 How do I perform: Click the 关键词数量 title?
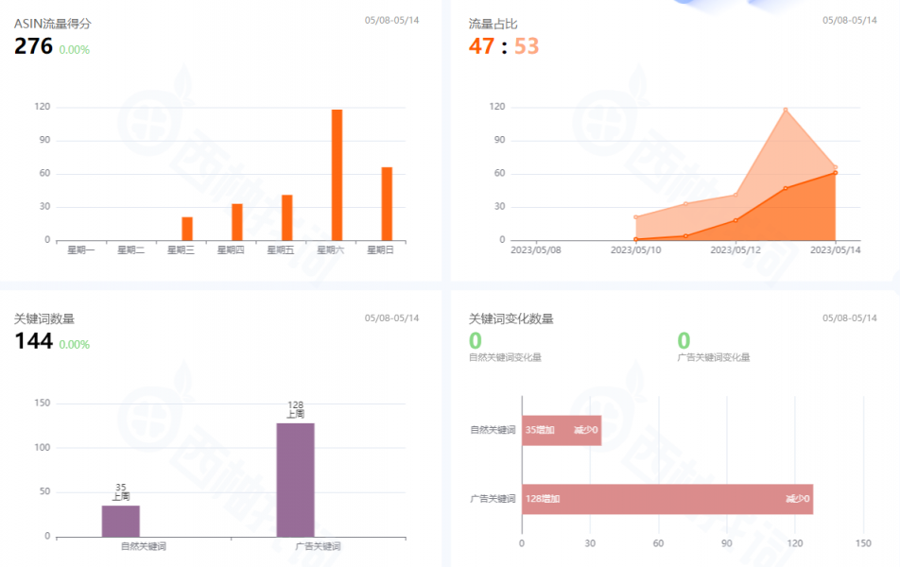[44, 319]
